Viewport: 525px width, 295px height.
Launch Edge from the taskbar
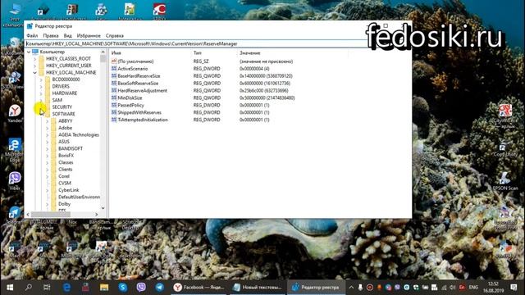(x=66, y=287)
